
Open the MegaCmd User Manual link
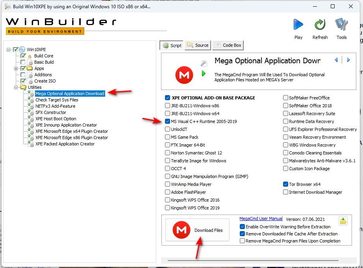click(261, 218)
